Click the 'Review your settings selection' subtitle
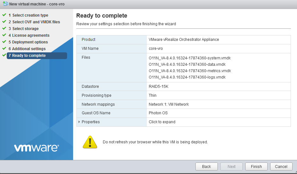 [126, 24]
